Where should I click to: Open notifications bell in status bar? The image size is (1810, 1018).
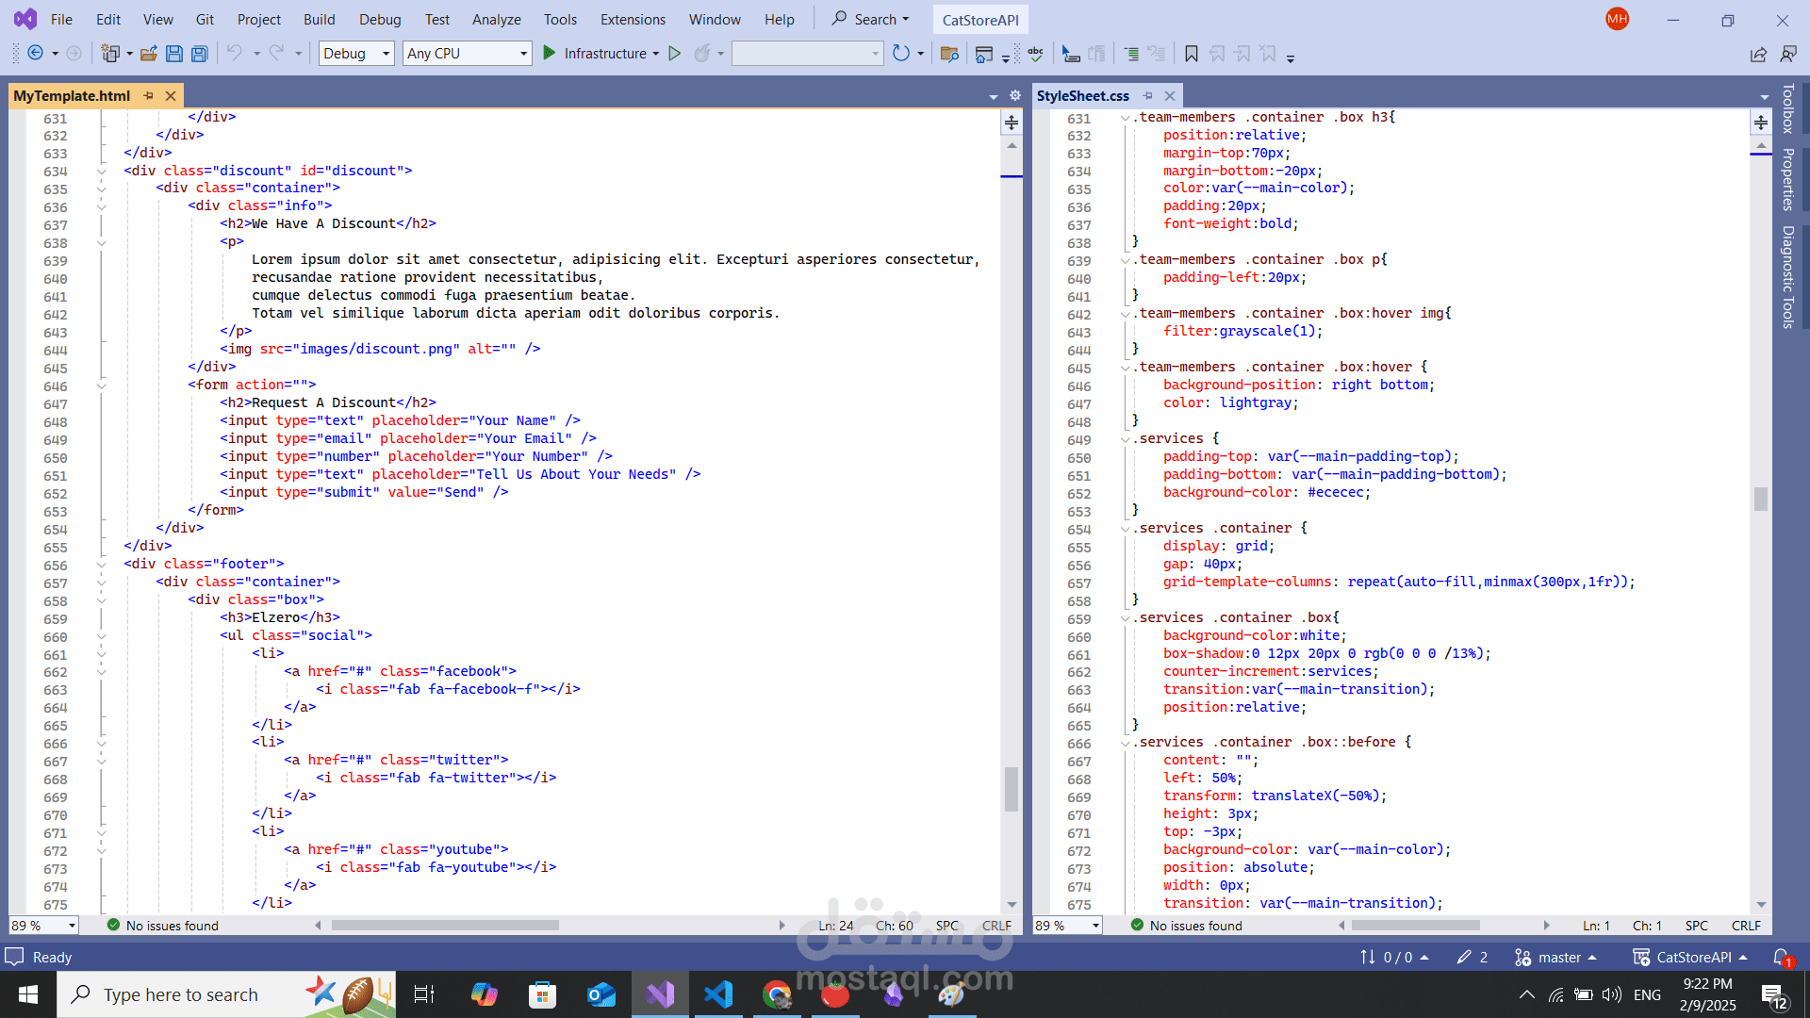pos(1780,957)
